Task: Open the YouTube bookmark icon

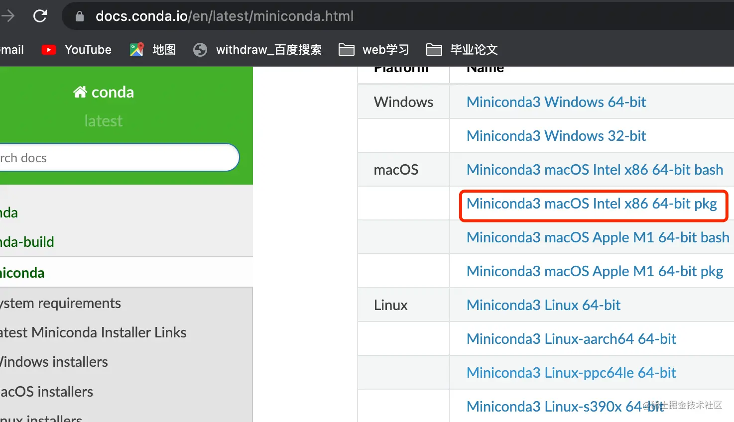Action: (48, 50)
